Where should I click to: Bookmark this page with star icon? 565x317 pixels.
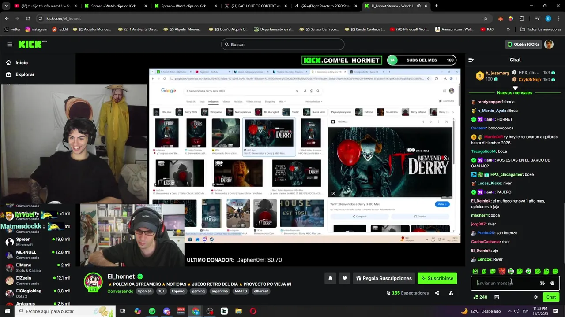[x=486, y=18]
